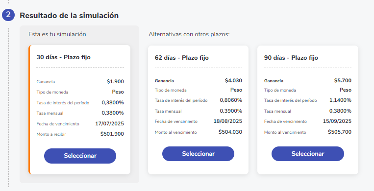Click Seleccionar for 30 días plan
Viewport: 374px width, 191px height.
80,156
